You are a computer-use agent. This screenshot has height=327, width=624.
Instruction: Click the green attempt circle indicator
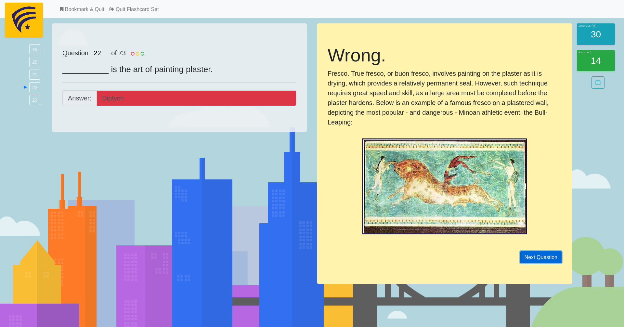142,54
